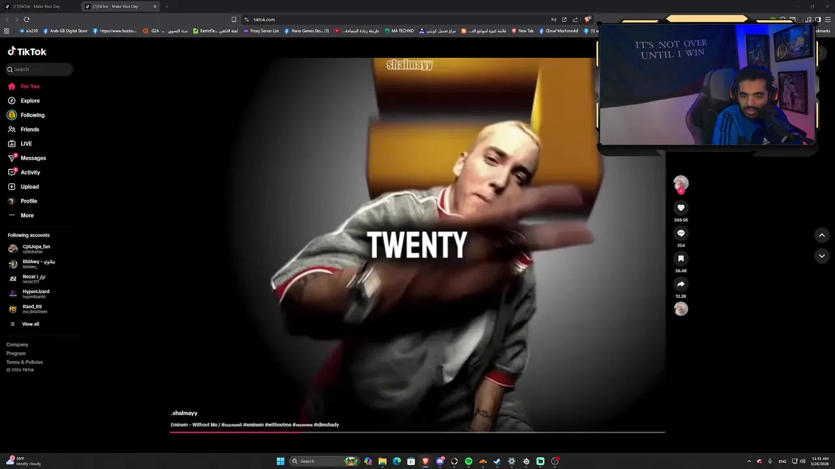Open the Activity notifications
The image size is (835, 469).
pyautogui.click(x=24, y=172)
